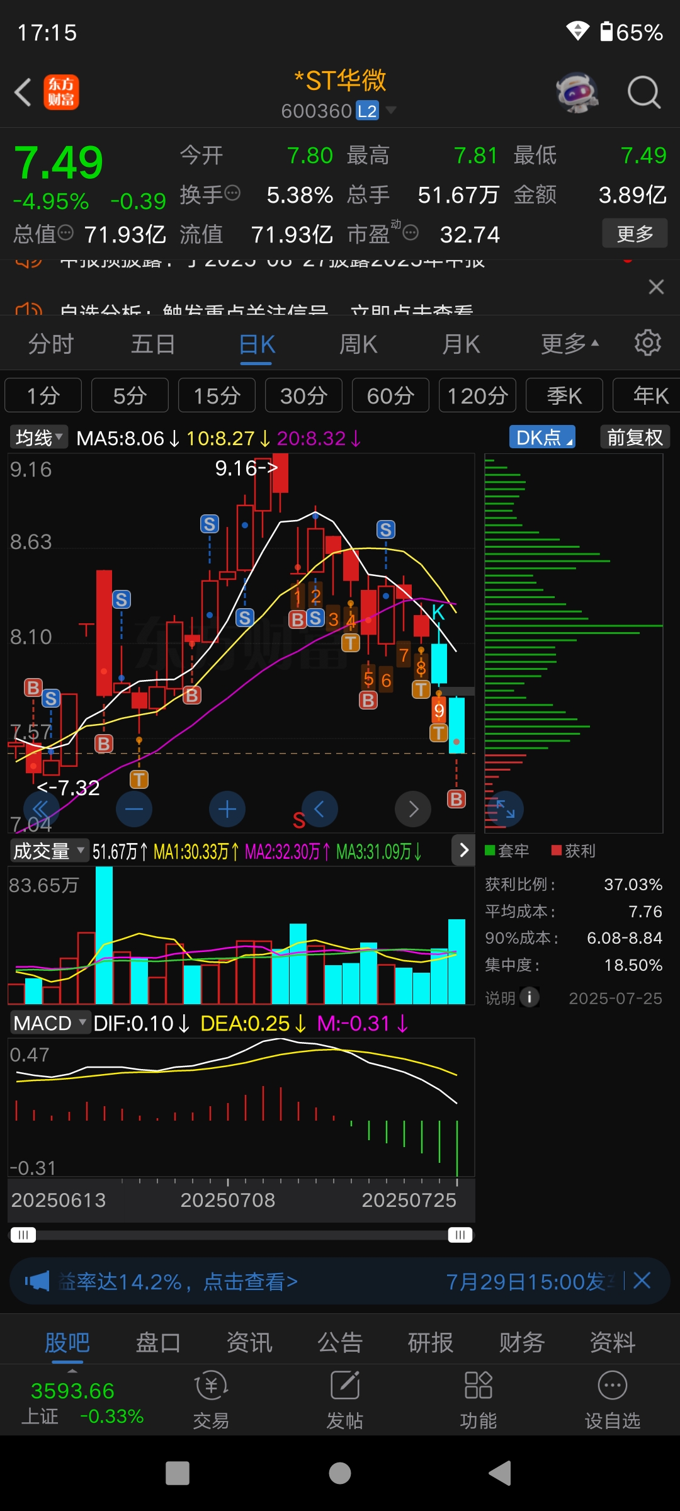680x1511 pixels.
Task: Open the 研报 tab
Action: tap(431, 1342)
